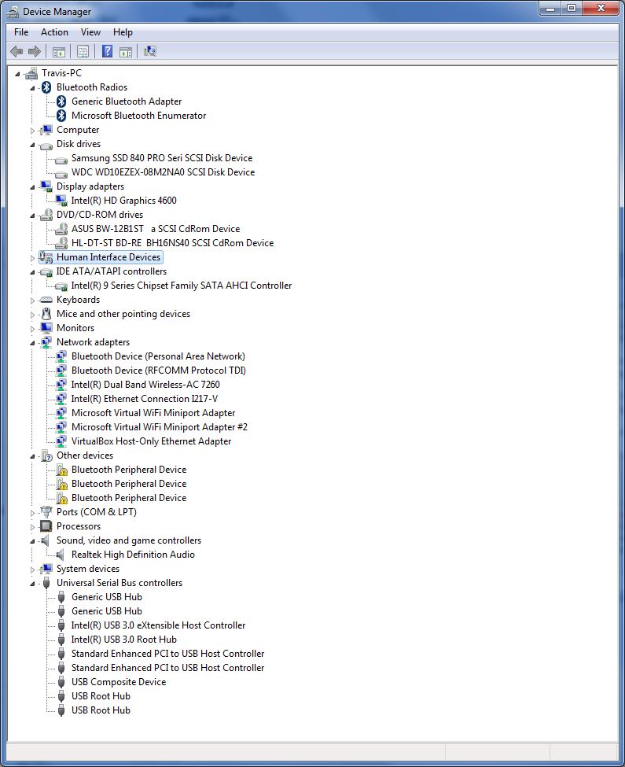The height and width of the screenshot is (767, 625).
Task: Click the USB Composite Device plug icon
Action: click(x=61, y=682)
